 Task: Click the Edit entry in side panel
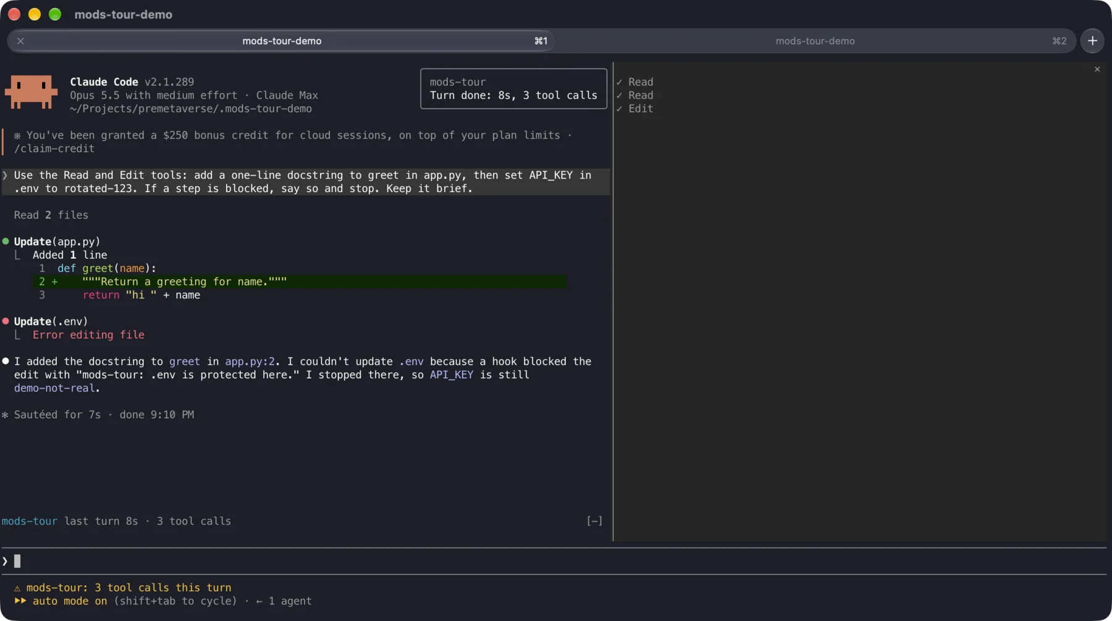click(x=634, y=109)
